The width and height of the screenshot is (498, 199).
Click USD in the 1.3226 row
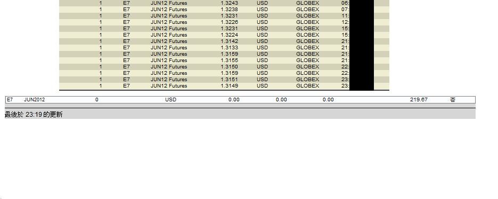click(263, 22)
